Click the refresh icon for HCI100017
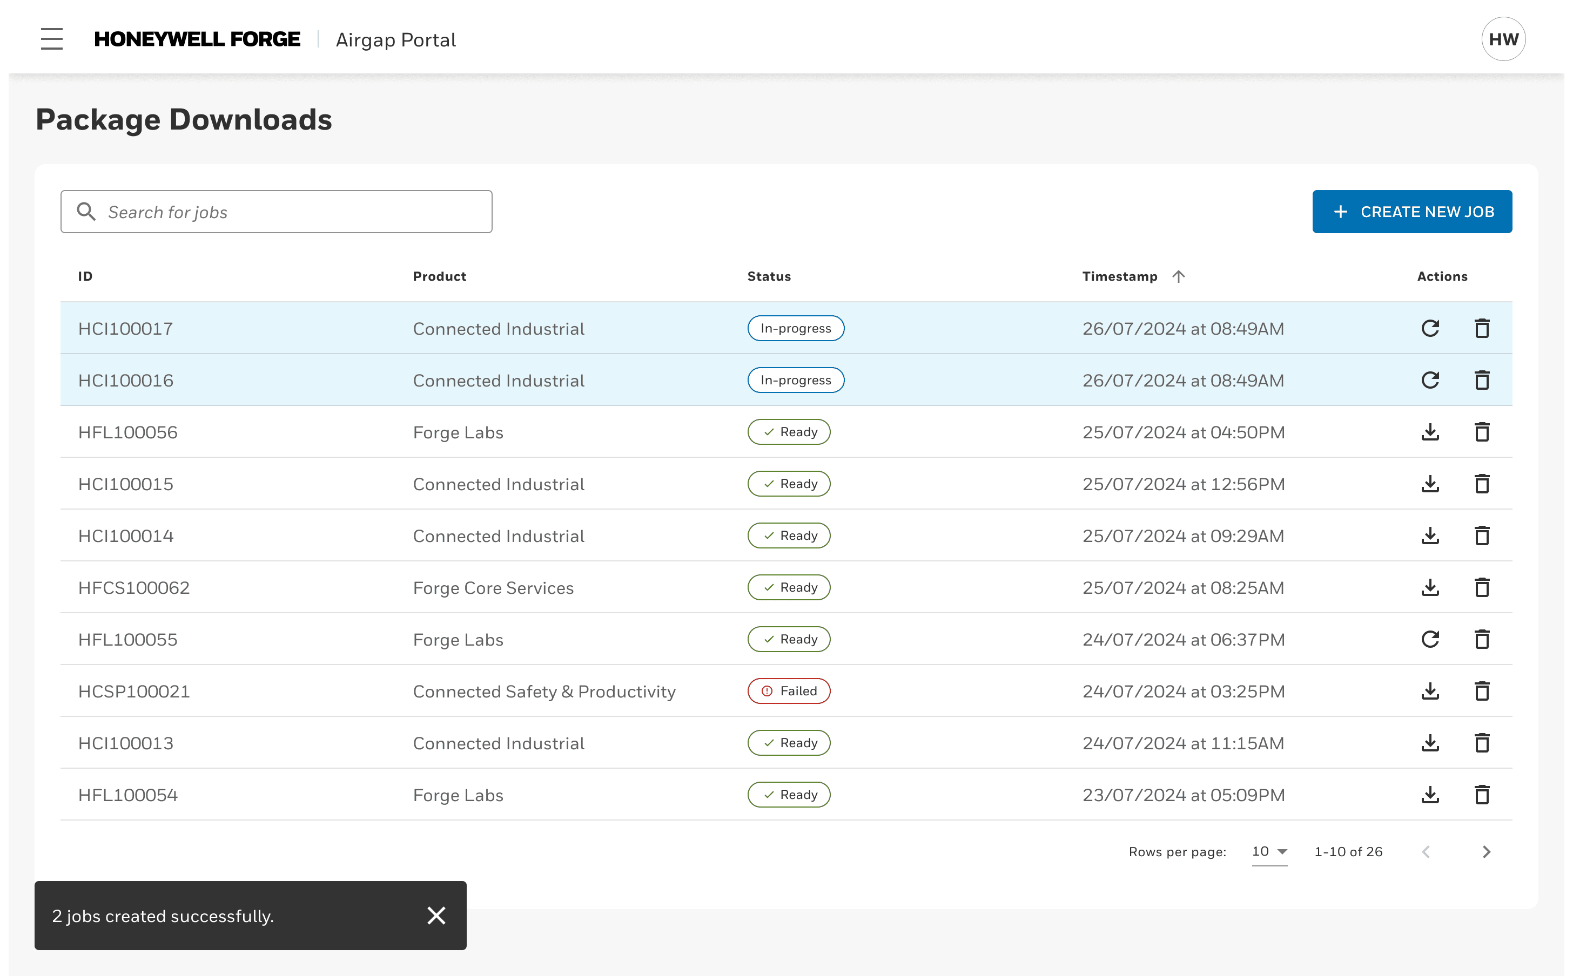The width and height of the screenshot is (1573, 976). point(1430,327)
